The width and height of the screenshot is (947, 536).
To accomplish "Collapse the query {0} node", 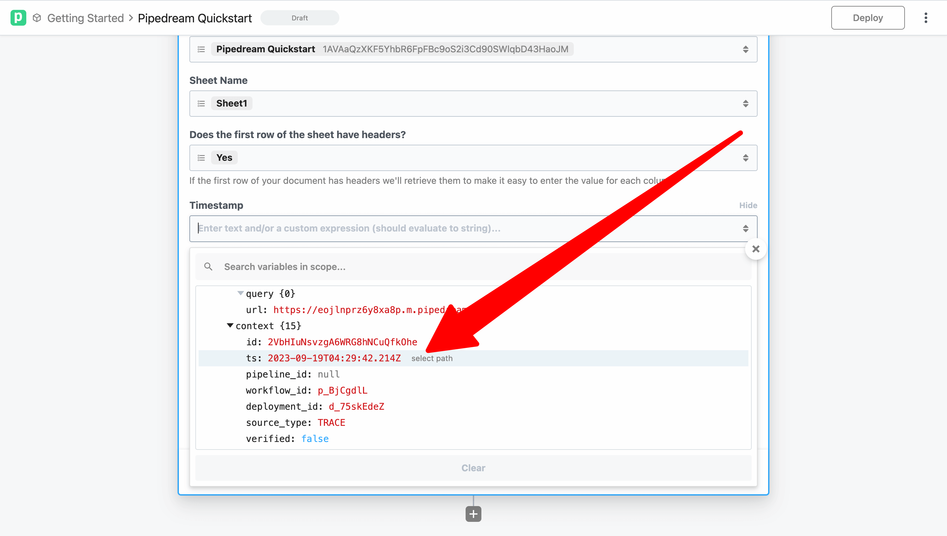I will (x=241, y=293).
